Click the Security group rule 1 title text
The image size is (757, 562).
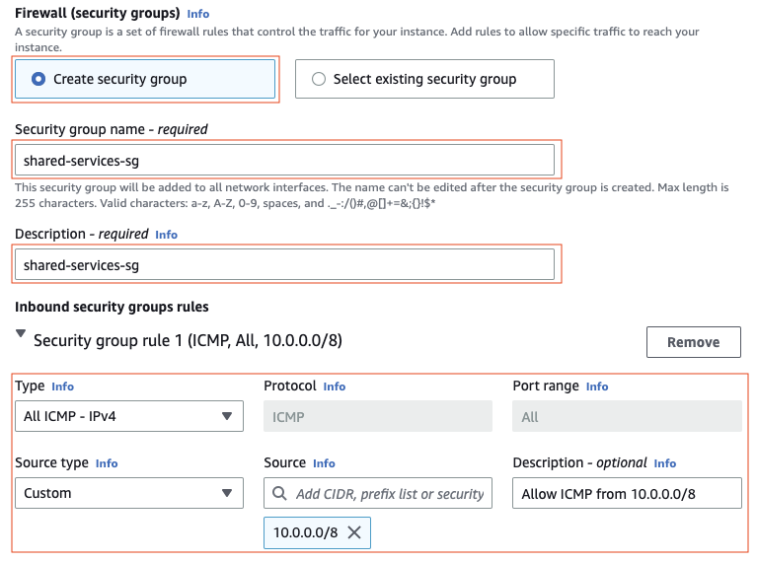point(188,340)
